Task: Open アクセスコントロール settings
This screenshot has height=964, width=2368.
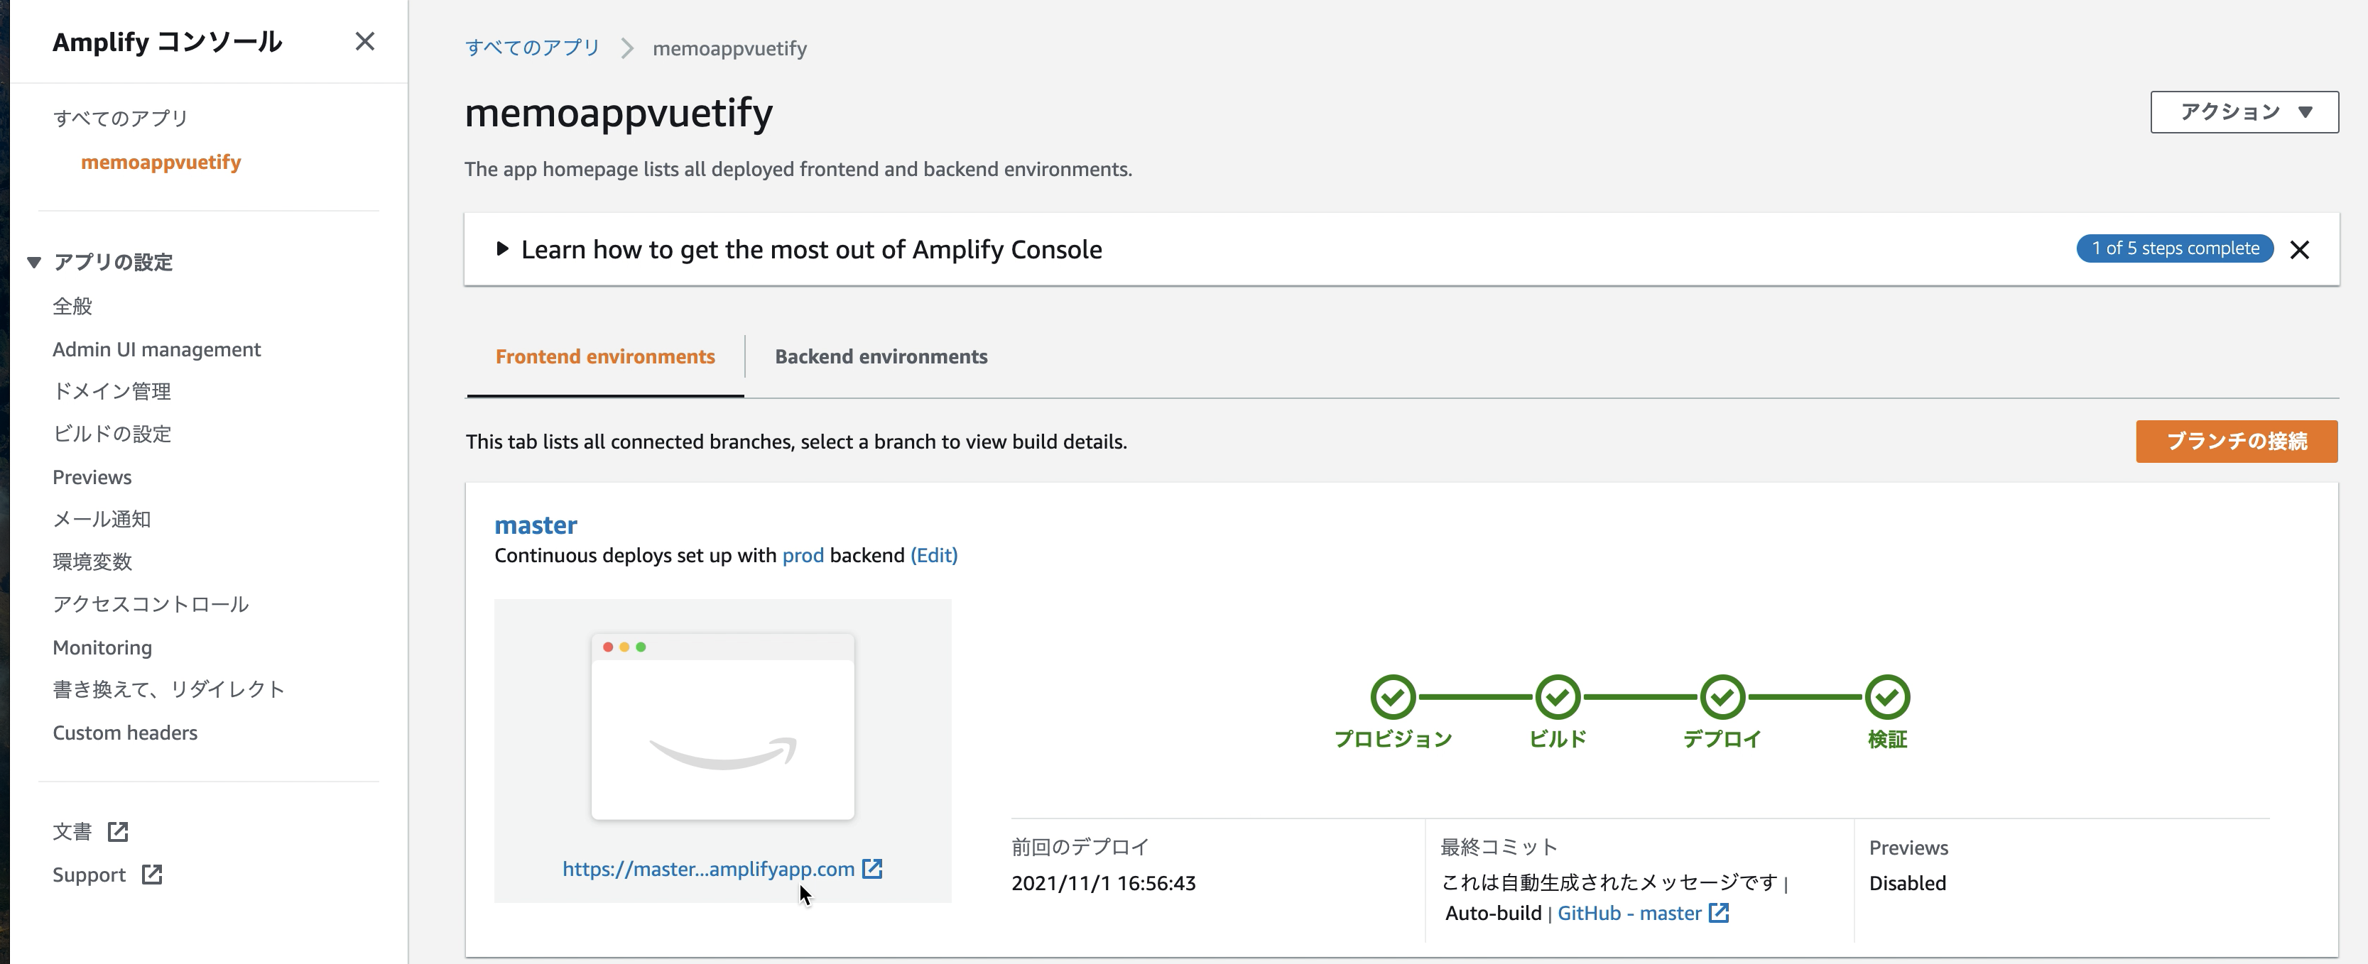Action: pyautogui.click(x=151, y=604)
